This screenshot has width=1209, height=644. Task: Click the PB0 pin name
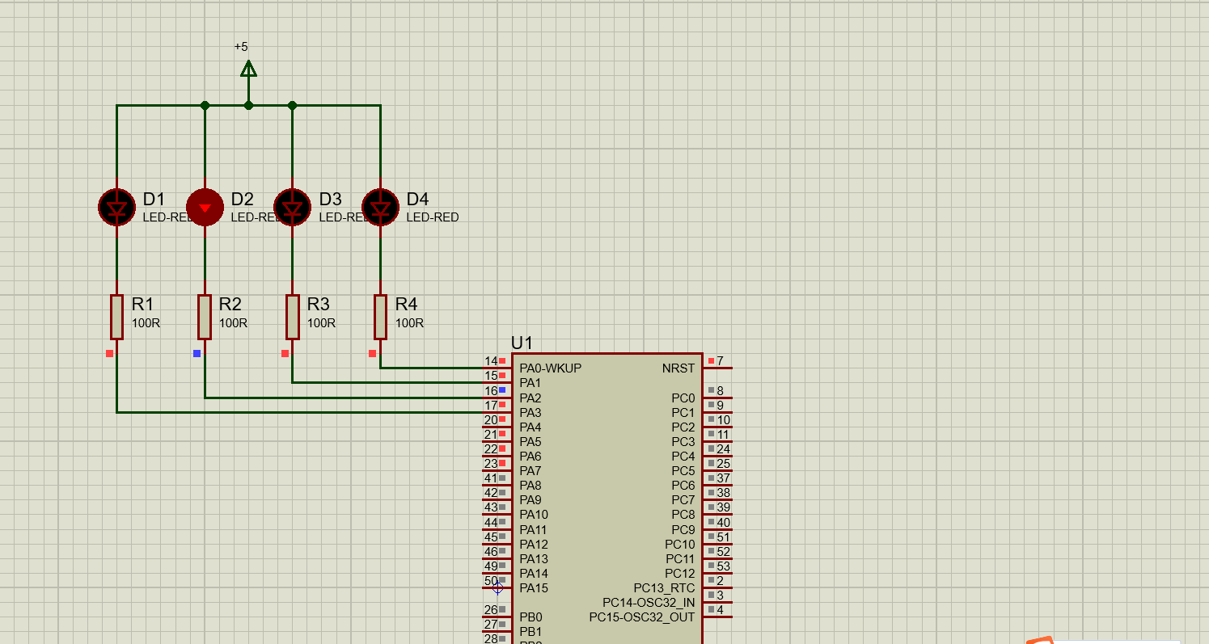click(531, 617)
